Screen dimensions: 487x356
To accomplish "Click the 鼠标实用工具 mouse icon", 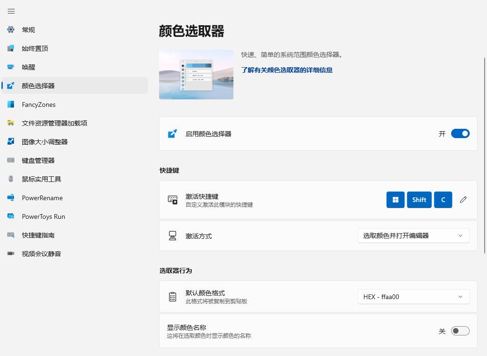I will (11, 179).
